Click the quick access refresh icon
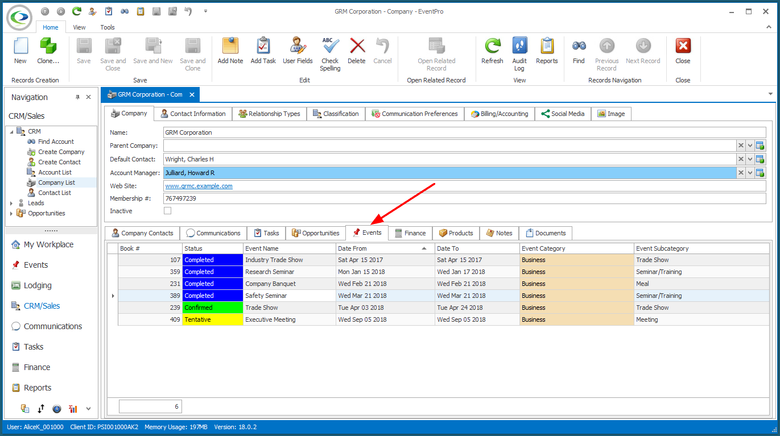780x436 pixels. pos(76,11)
